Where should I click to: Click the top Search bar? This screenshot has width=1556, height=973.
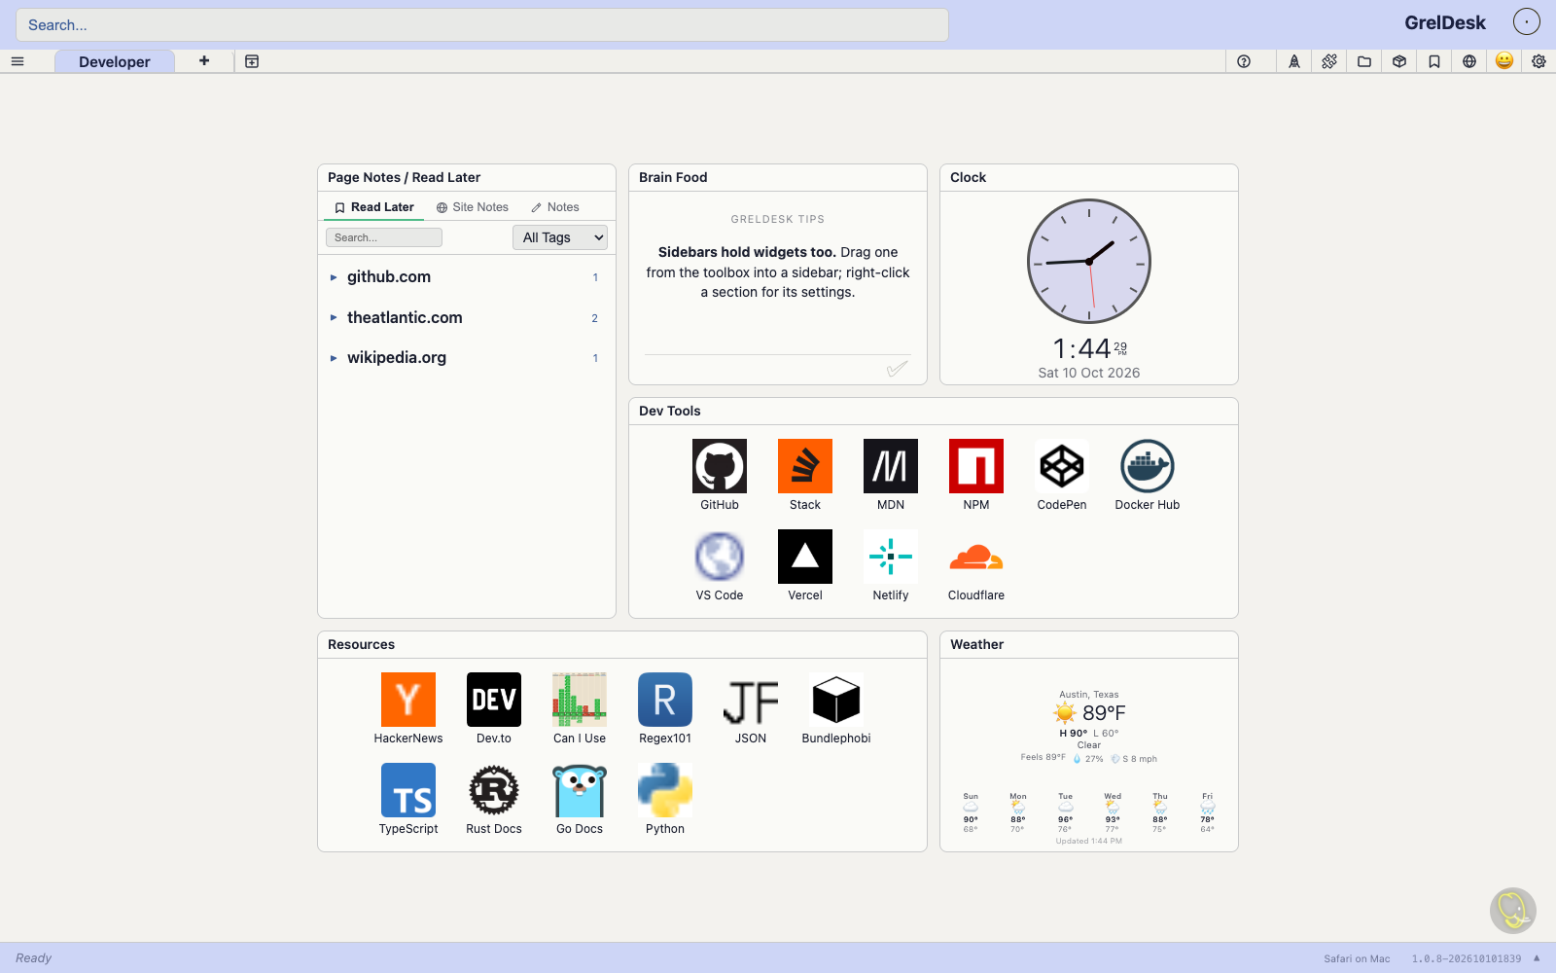coord(482,25)
